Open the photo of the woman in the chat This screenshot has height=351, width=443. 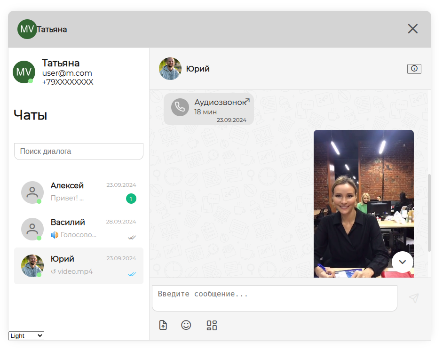(364, 204)
